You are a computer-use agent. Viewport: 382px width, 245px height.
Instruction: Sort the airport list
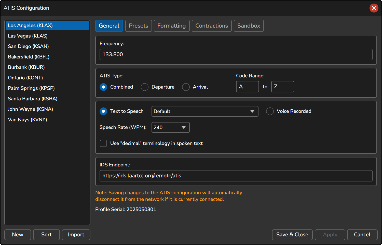(46, 235)
